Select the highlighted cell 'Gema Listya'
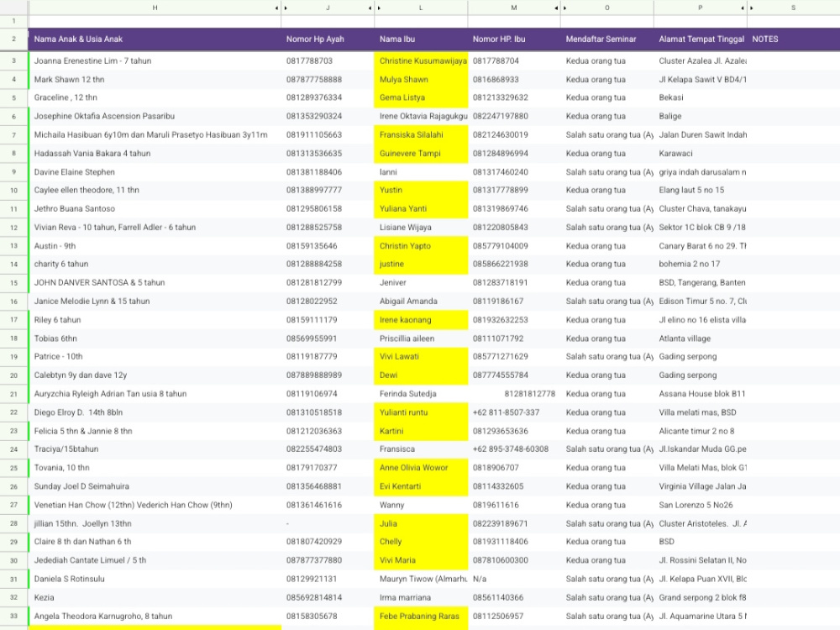Screen dimensions: 840x630 pyautogui.click(x=421, y=97)
